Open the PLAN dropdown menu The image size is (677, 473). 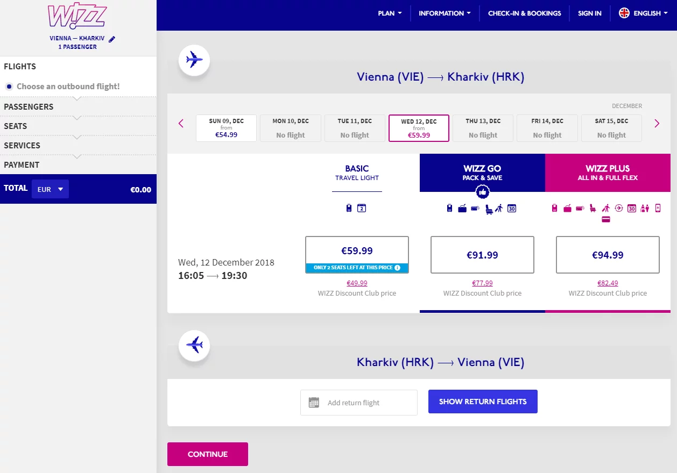390,13
